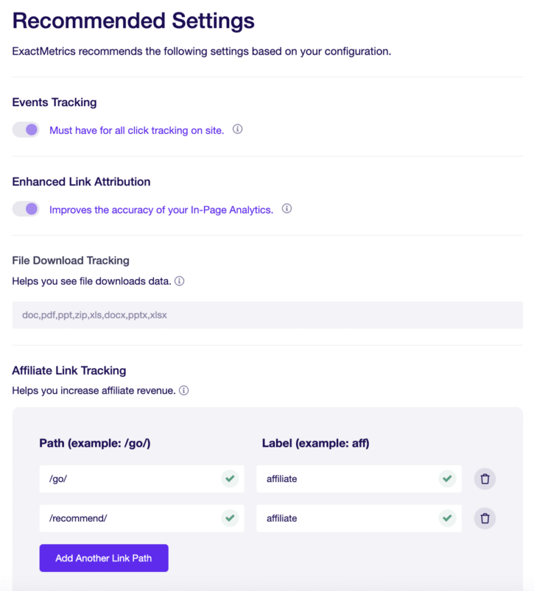This screenshot has height=591, width=534.
Task: Click info icon beside Enhanced Link Attribution description
Action: coord(286,209)
